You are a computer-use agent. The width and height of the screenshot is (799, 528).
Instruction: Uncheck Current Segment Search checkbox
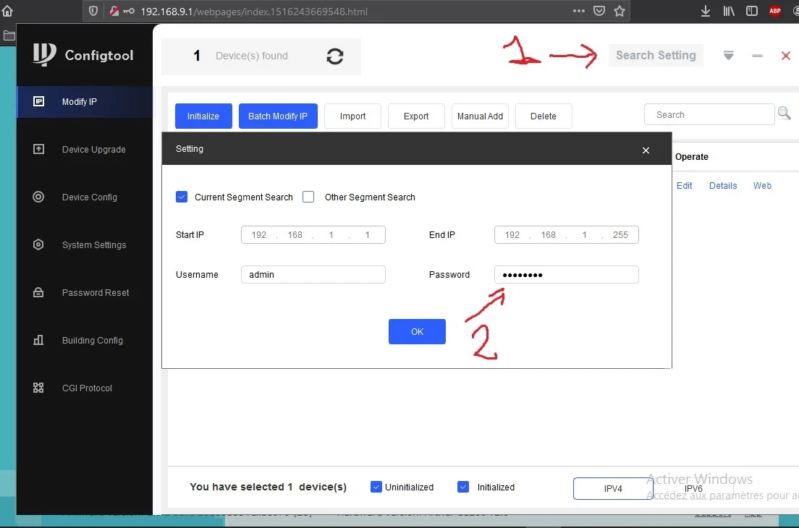(x=182, y=197)
